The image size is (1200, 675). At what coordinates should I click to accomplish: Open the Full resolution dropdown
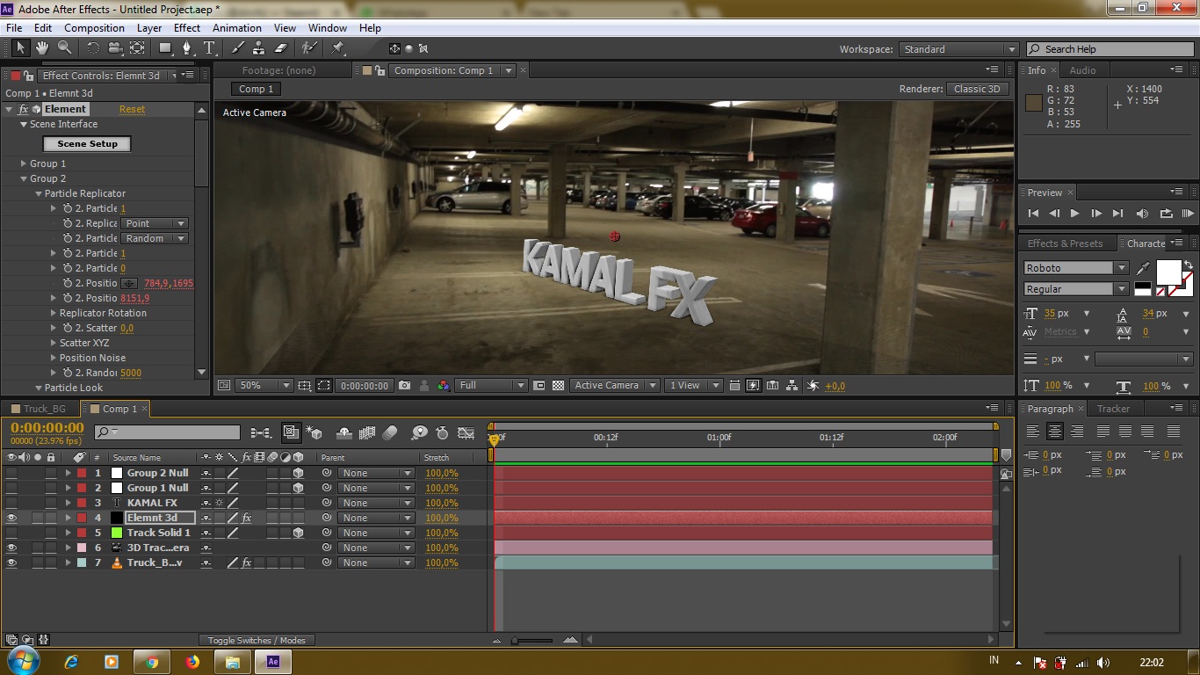pos(491,385)
